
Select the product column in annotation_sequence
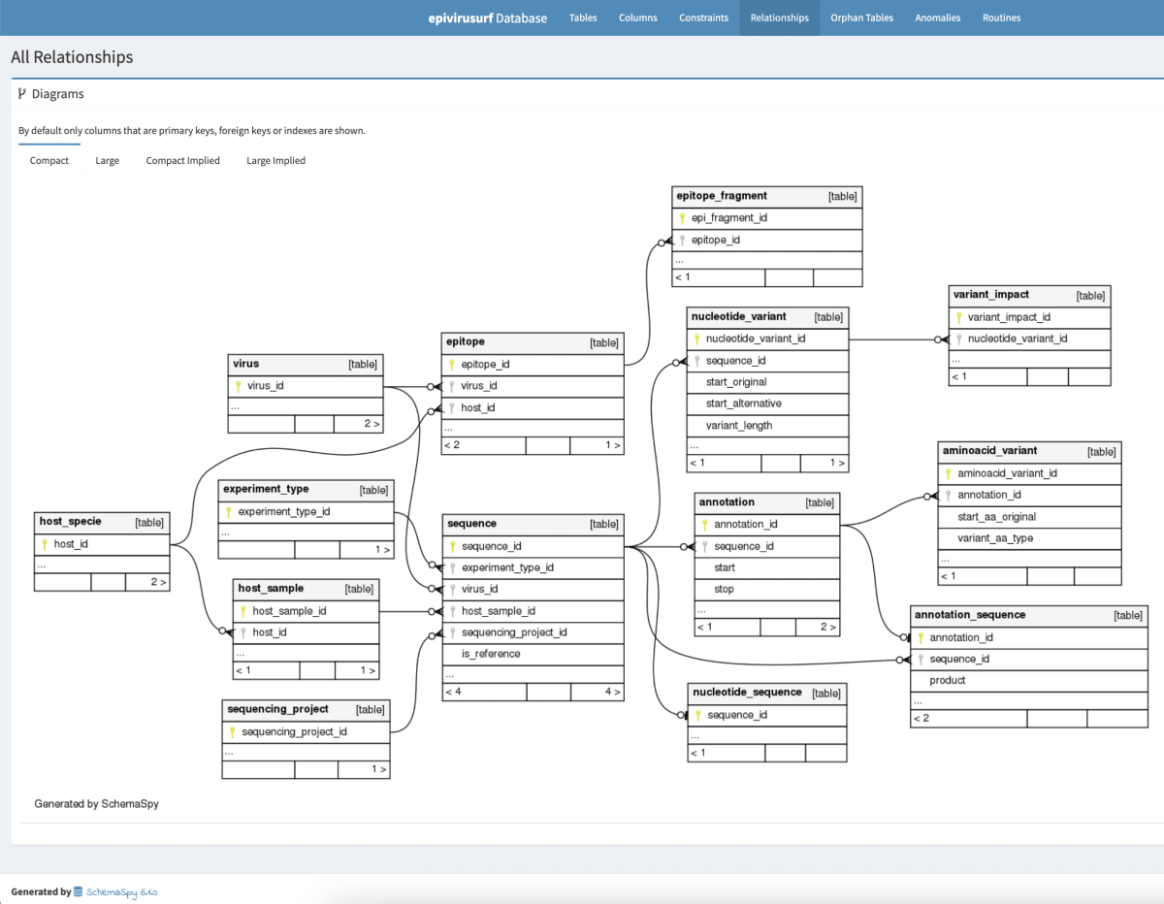1029,680
